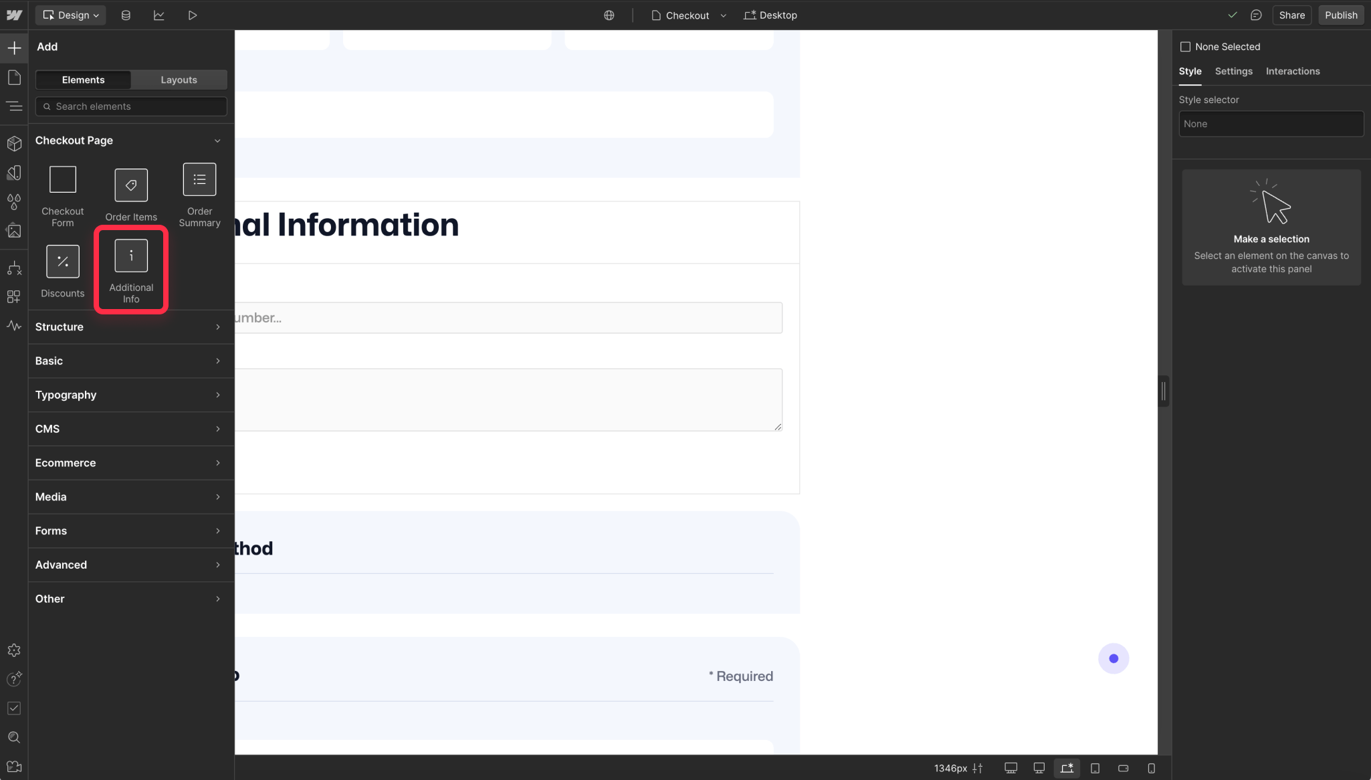Add the Checkout Form element
This screenshot has height=780, width=1371.
(63, 196)
